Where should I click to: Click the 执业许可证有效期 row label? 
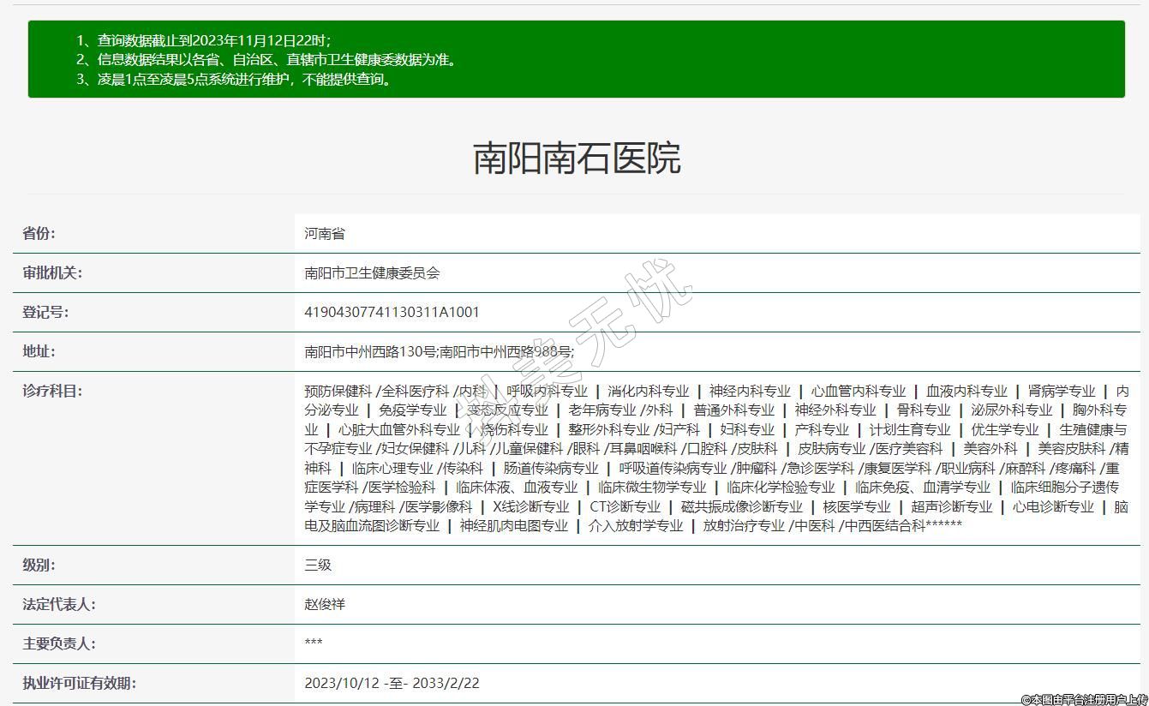point(79,684)
